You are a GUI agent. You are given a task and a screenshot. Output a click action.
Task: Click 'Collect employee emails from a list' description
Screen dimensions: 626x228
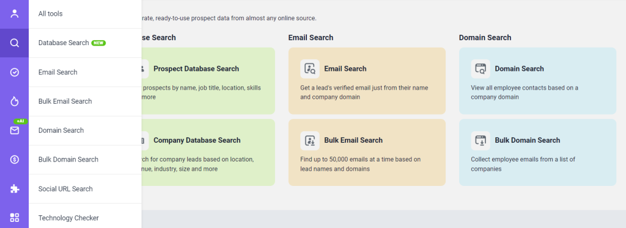[x=523, y=164]
